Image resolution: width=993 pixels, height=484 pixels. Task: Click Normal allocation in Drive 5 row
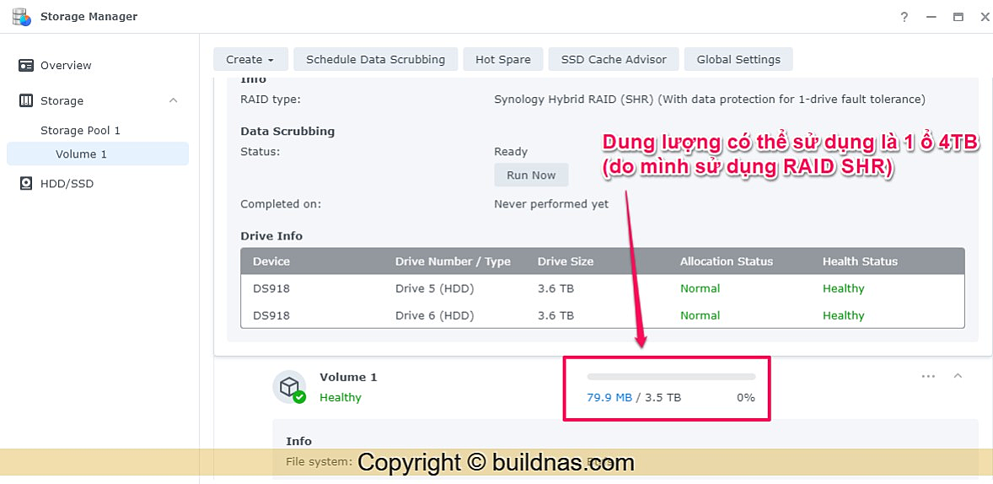click(700, 288)
